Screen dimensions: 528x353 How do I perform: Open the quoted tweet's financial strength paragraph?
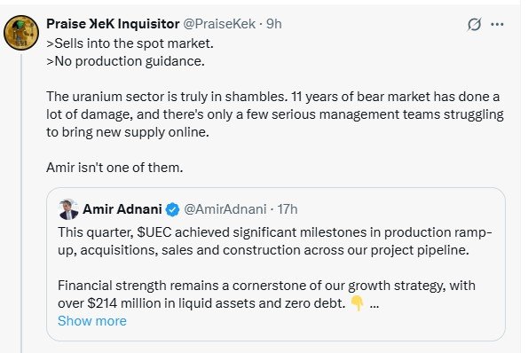266,294
